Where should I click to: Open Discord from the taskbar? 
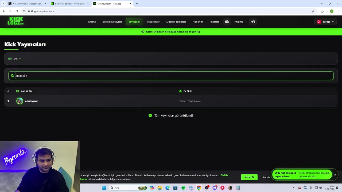(x=215, y=188)
